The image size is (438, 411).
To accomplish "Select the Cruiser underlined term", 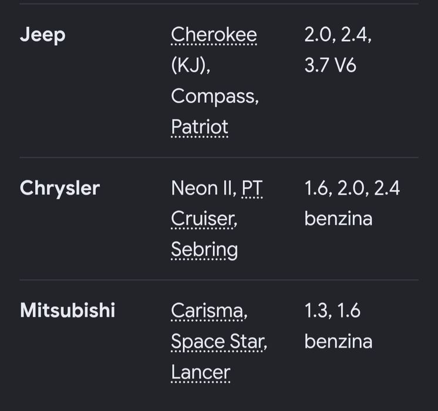I will tap(204, 219).
